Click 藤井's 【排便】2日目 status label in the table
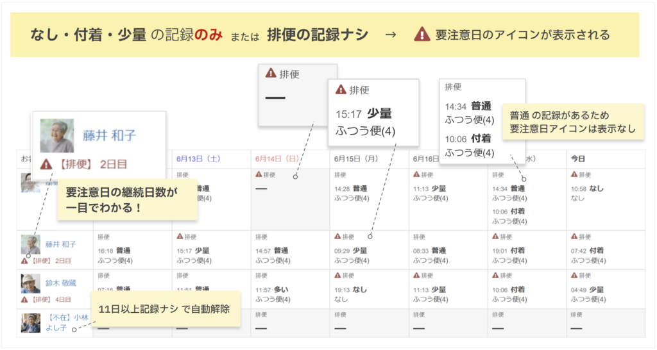The height and width of the screenshot is (350, 657). 51,261
